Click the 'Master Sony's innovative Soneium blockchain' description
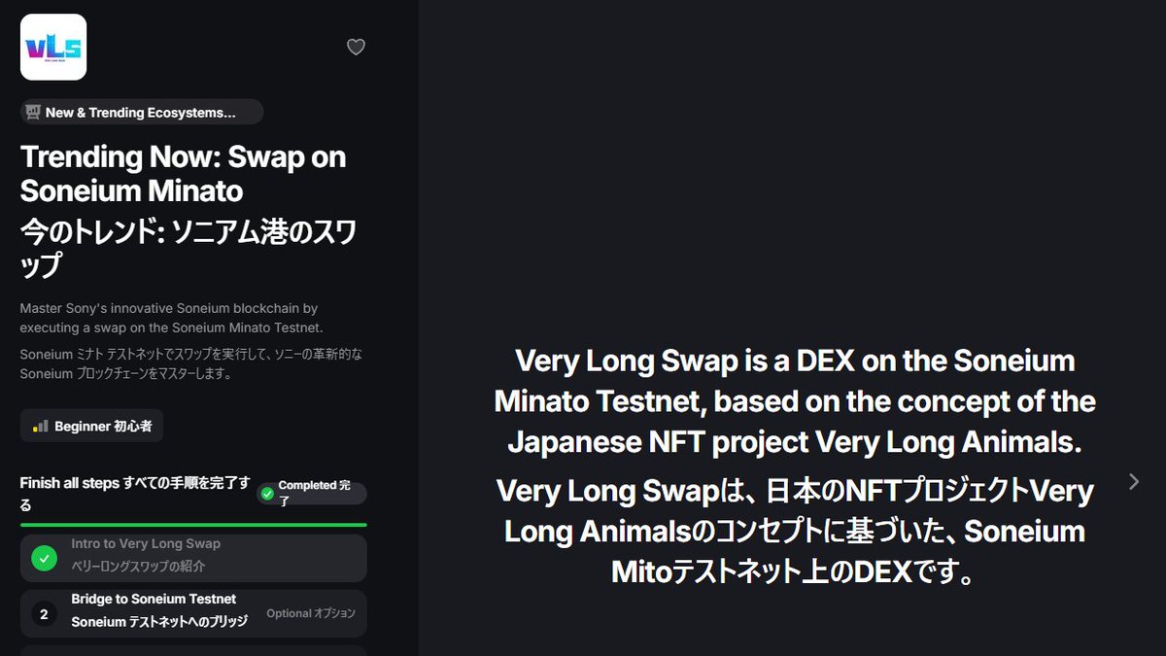Screen dimensions: 1166x656 click(x=171, y=318)
